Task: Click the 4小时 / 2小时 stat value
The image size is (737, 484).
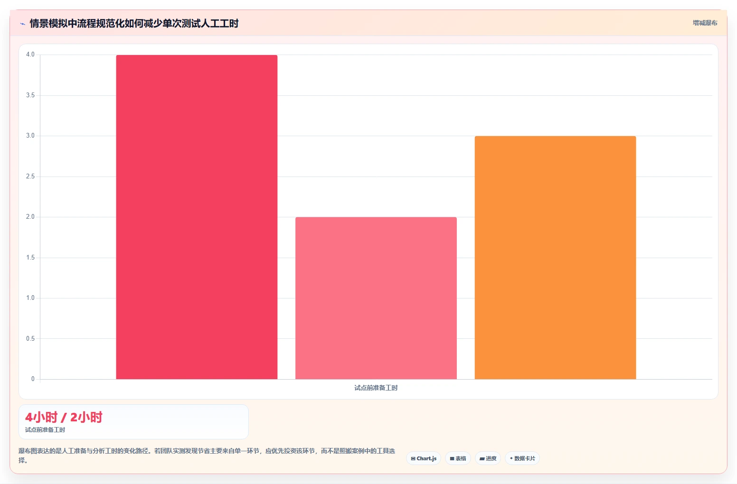Action: pyautogui.click(x=64, y=417)
